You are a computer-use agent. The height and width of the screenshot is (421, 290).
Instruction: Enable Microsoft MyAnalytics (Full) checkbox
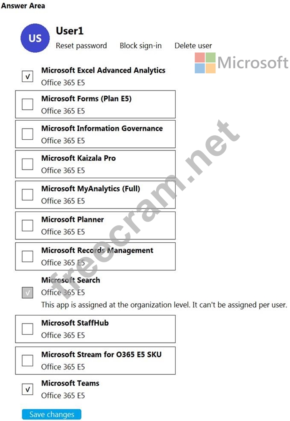27,194
